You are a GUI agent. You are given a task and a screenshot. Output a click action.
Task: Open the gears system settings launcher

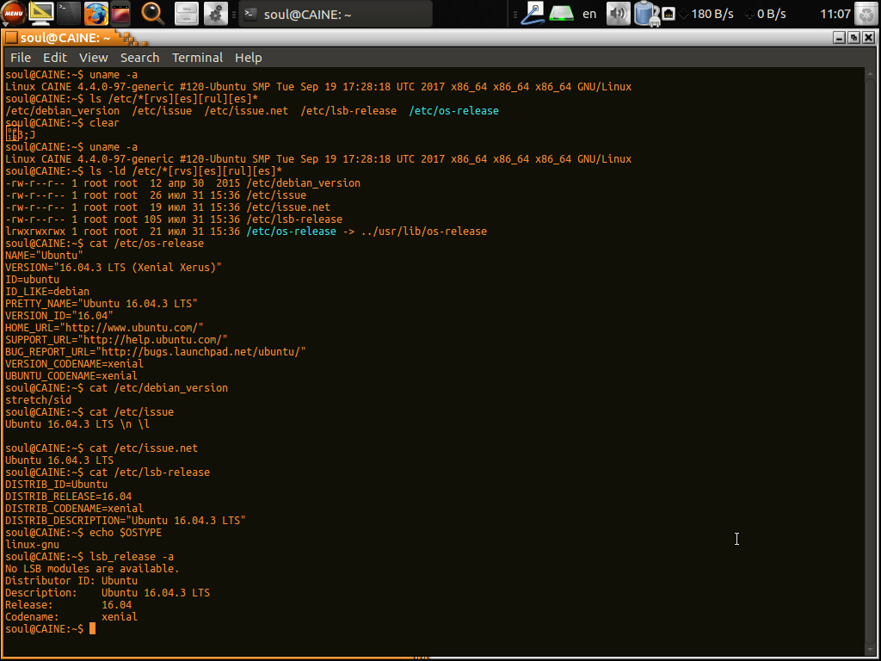(215, 14)
